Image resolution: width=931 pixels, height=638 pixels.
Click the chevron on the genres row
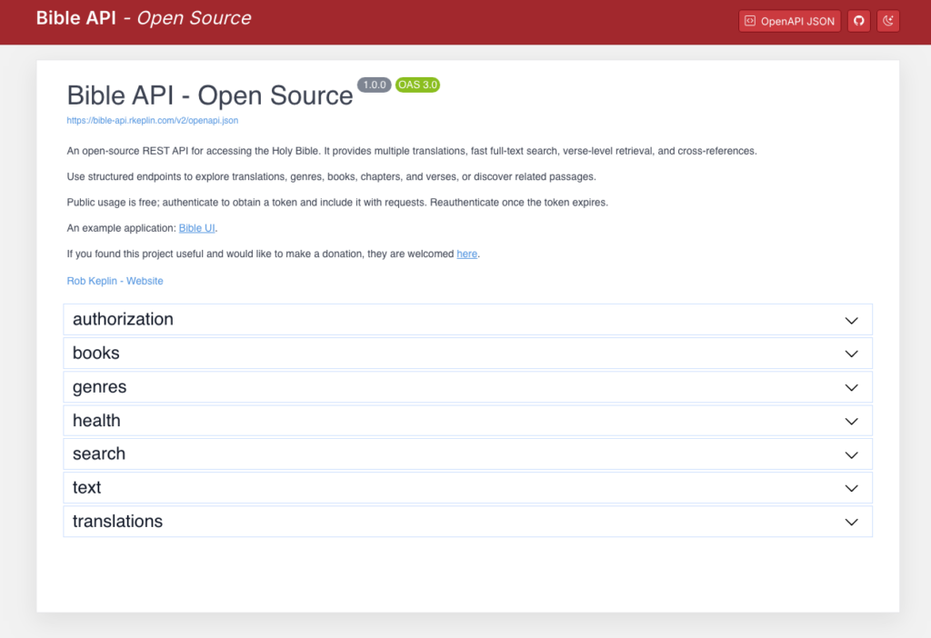[x=851, y=387]
